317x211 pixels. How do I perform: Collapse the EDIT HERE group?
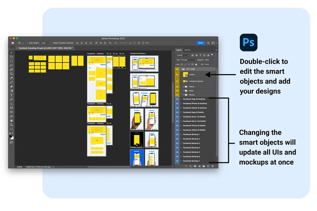(x=181, y=69)
